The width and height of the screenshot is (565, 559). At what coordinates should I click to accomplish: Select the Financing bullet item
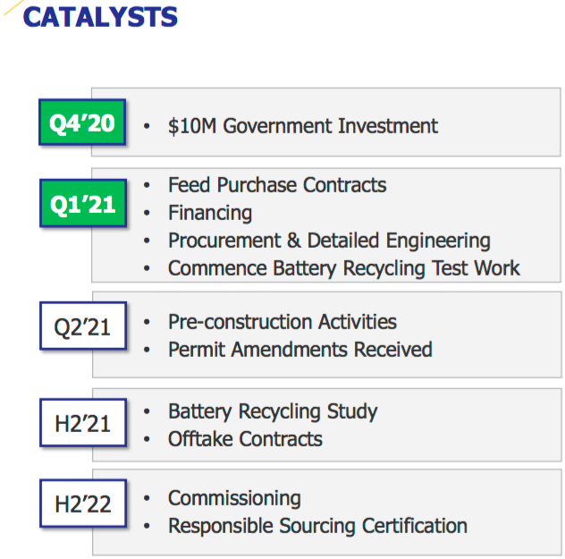(210, 213)
